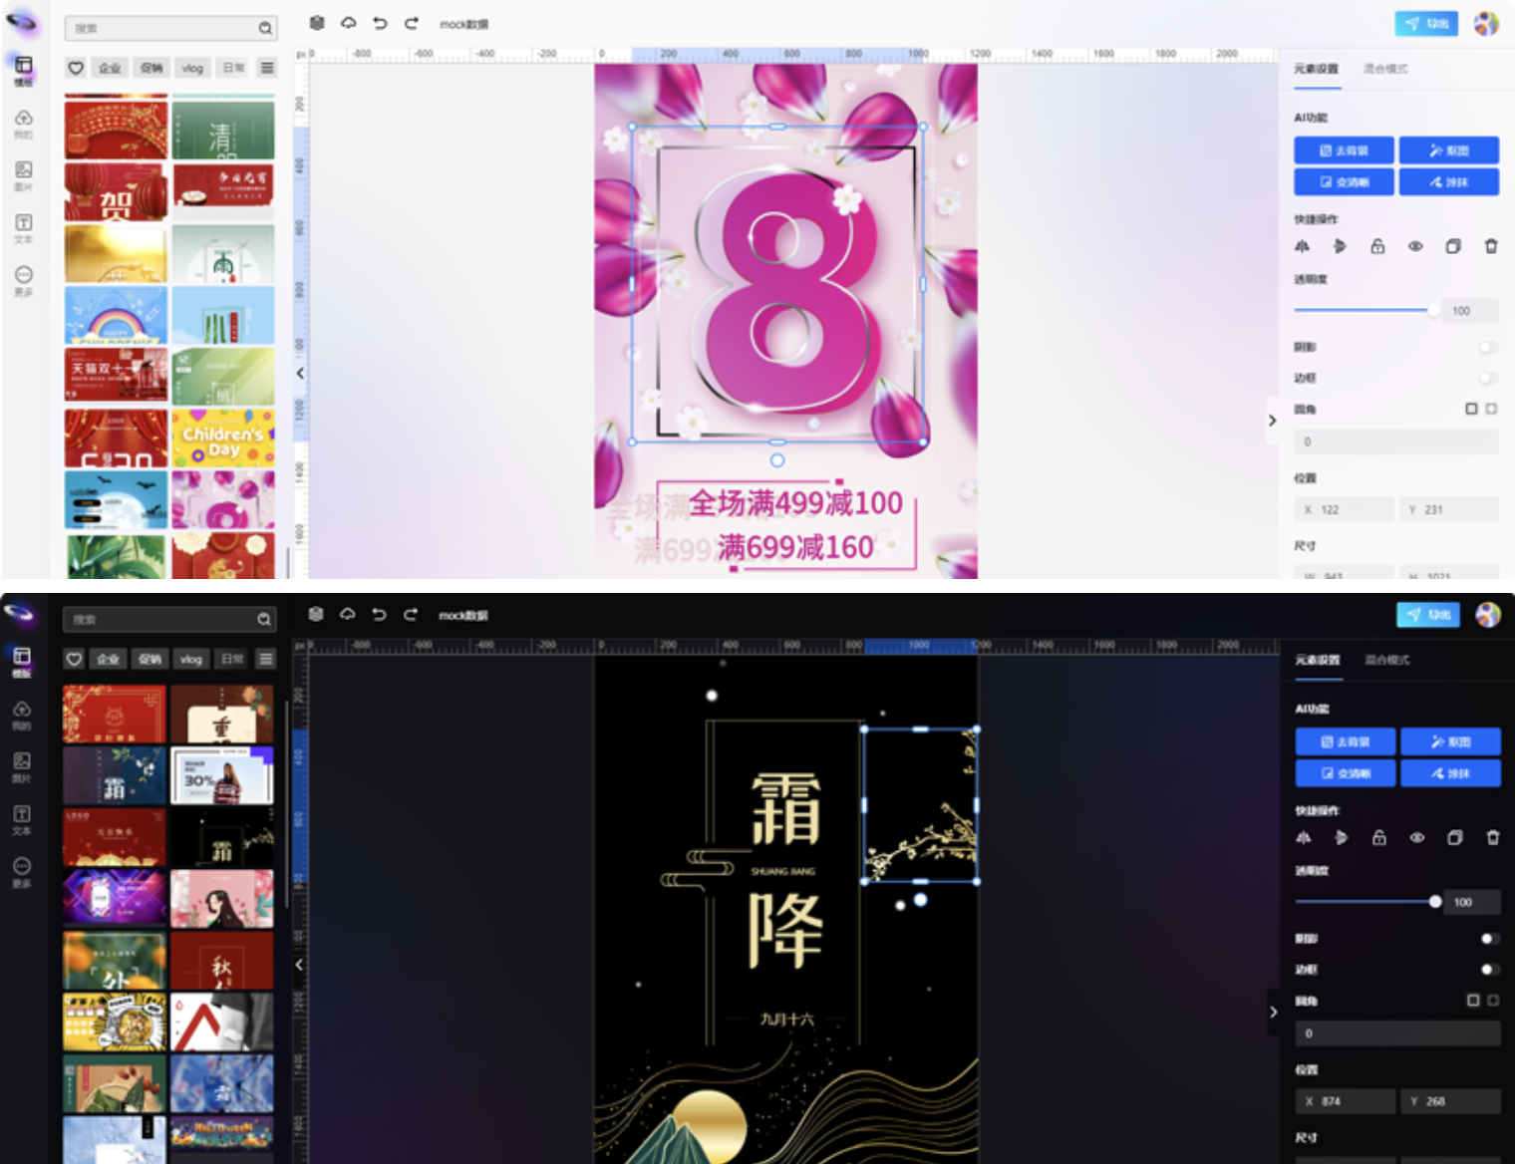Select the Children's Day template thumbnail
The height and width of the screenshot is (1164, 1515).
[x=222, y=438]
